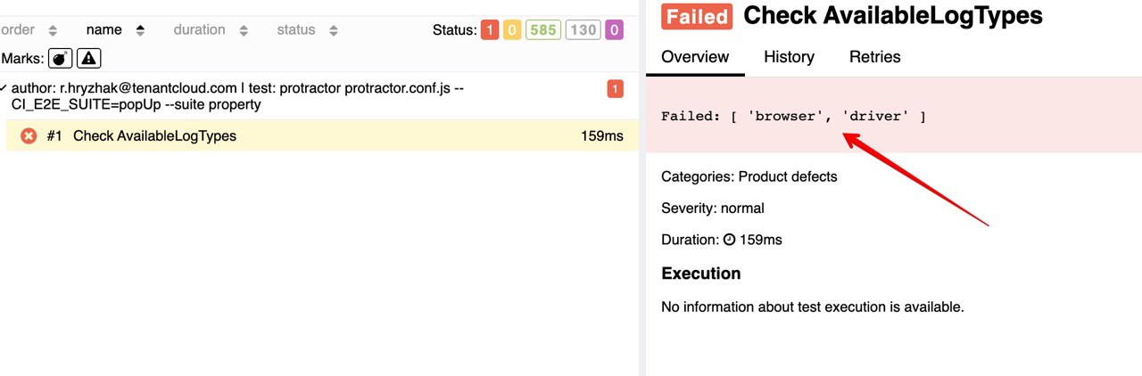1142x376 pixels.
Task: Click the Execution section heading
Action: 701,274
